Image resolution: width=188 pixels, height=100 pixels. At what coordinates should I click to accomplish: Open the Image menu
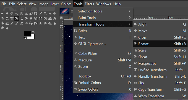point(43,4)
